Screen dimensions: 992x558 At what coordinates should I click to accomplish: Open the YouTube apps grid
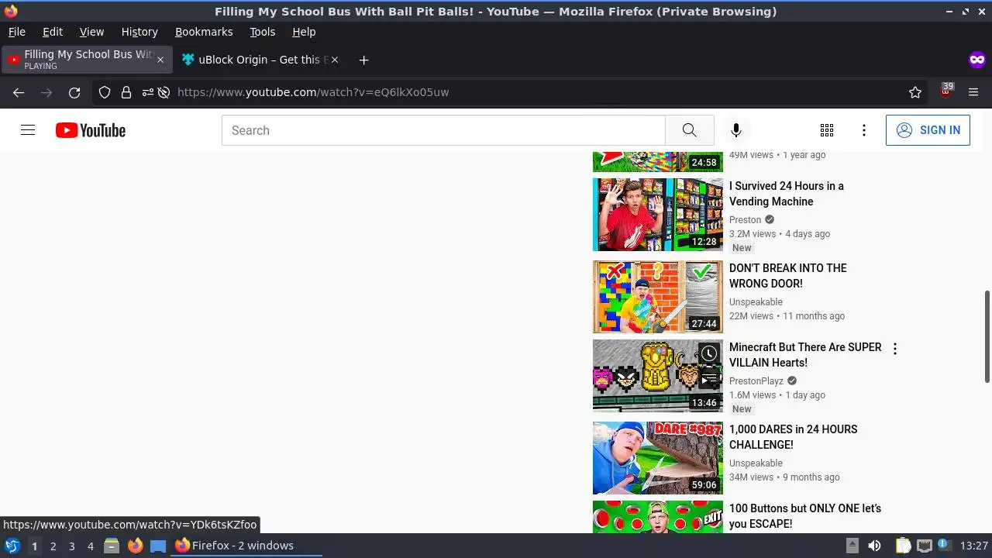[827, 130]
